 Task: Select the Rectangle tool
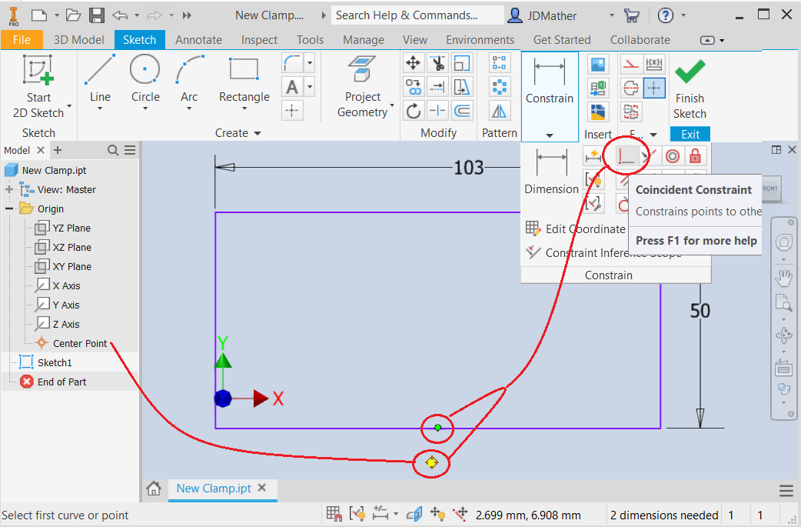(244, 81)
